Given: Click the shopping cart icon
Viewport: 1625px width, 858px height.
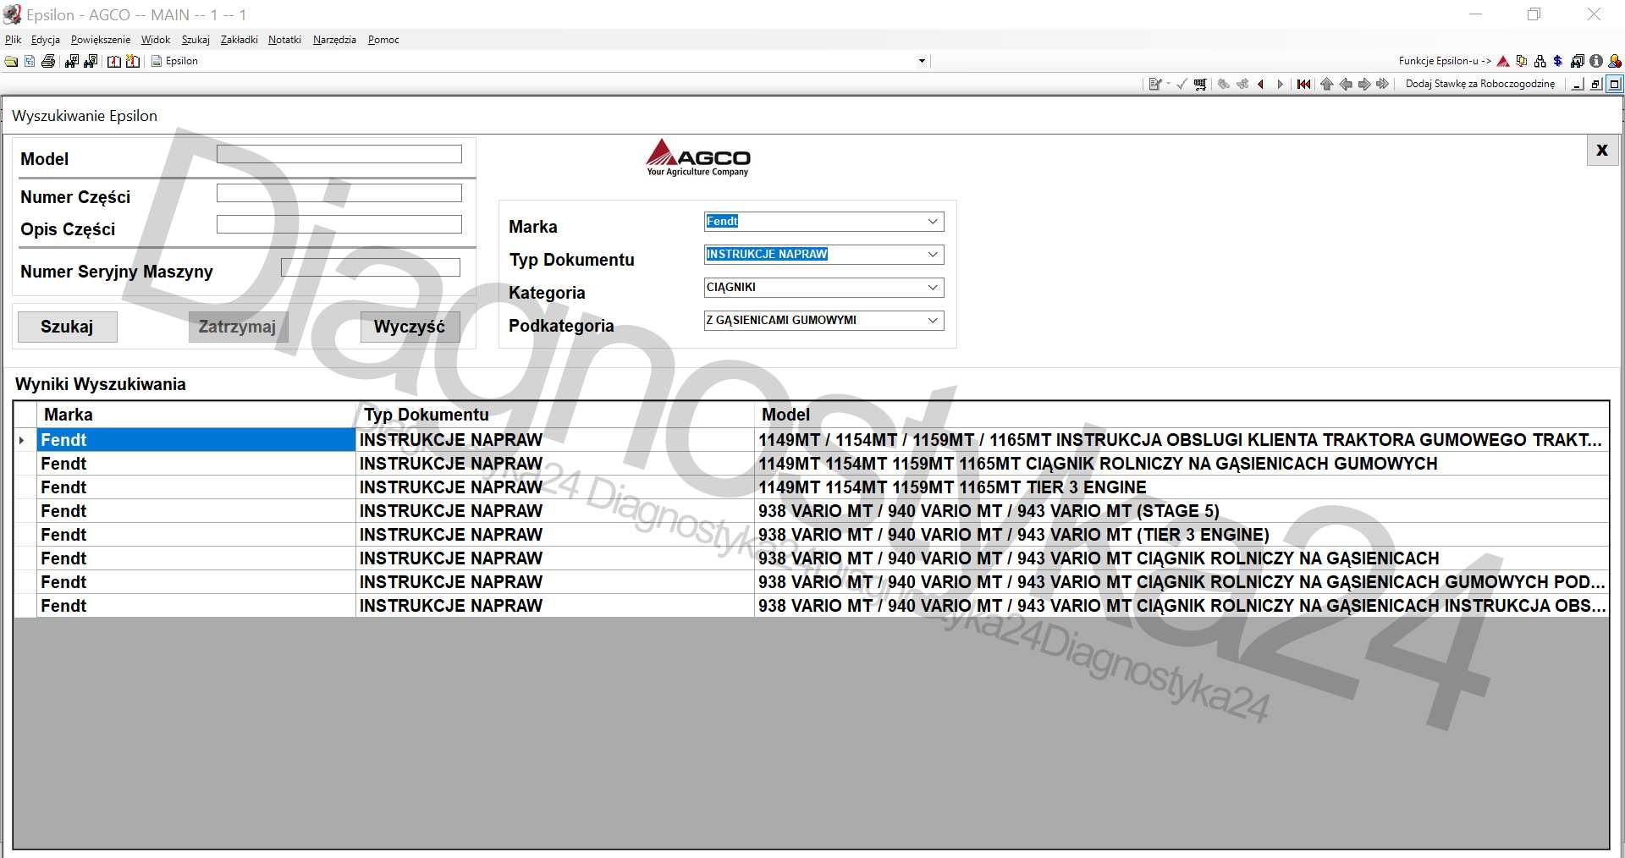Looking at the screenshot, I should (x=1200, y=84).
